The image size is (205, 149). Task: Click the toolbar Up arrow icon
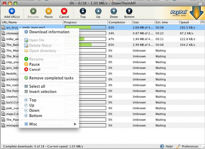98,11
